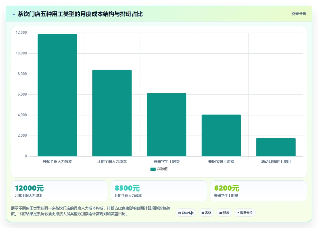Click the 活动日临时工费用 x-axis label

[x=276, y=161]
